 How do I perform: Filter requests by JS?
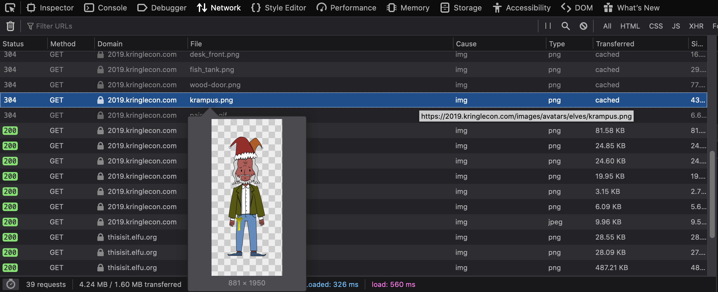pos(676,26)
